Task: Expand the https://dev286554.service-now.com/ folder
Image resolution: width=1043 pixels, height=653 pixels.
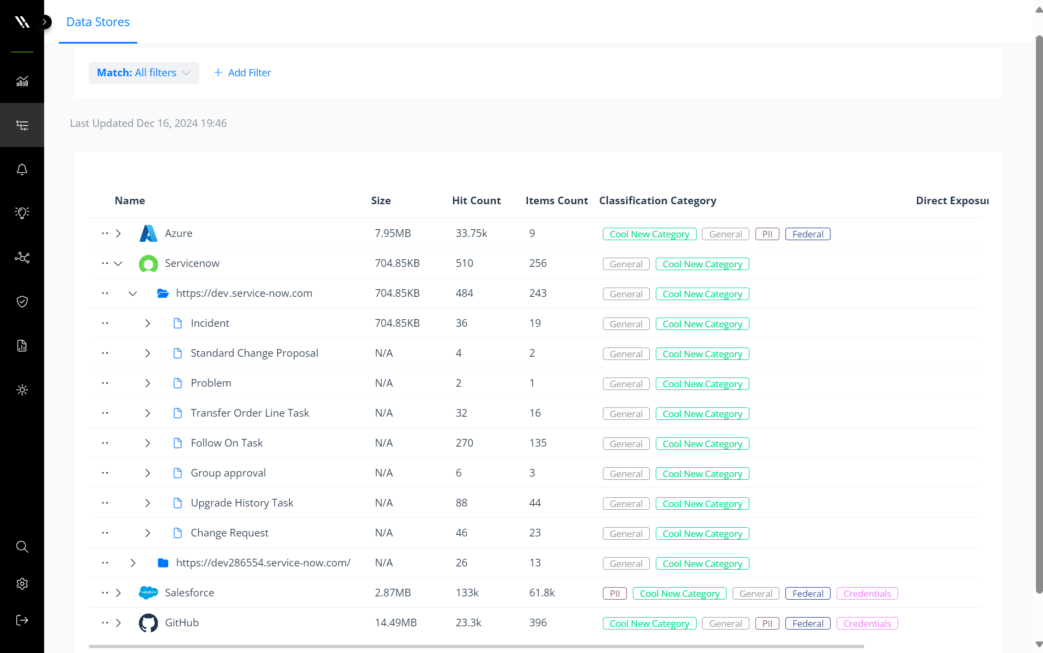Action: click(132, 563)
